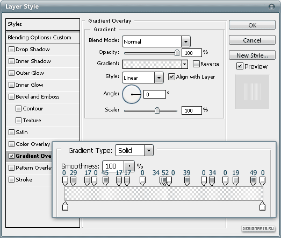The image size is (281, 238).
Task: Select Blending Options: Custom
Action: tap(42, 38)
